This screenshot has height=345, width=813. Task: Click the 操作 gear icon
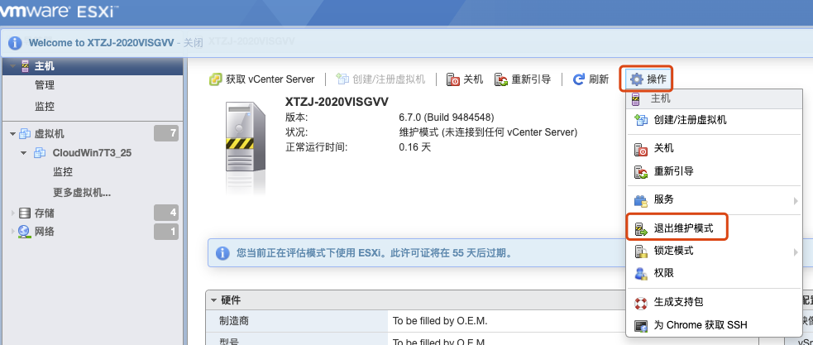(x=637, y=79)
